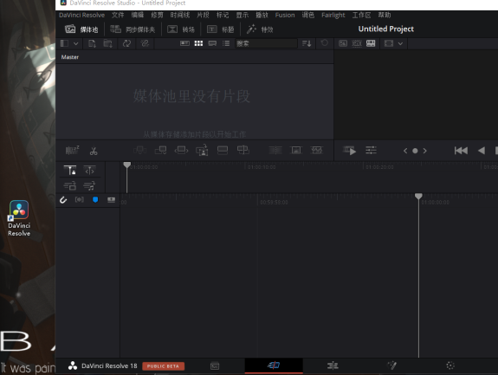This screenshot has width=498, height=375.
Task: Click the split clip scissors icon
Action: coord(94,151)
